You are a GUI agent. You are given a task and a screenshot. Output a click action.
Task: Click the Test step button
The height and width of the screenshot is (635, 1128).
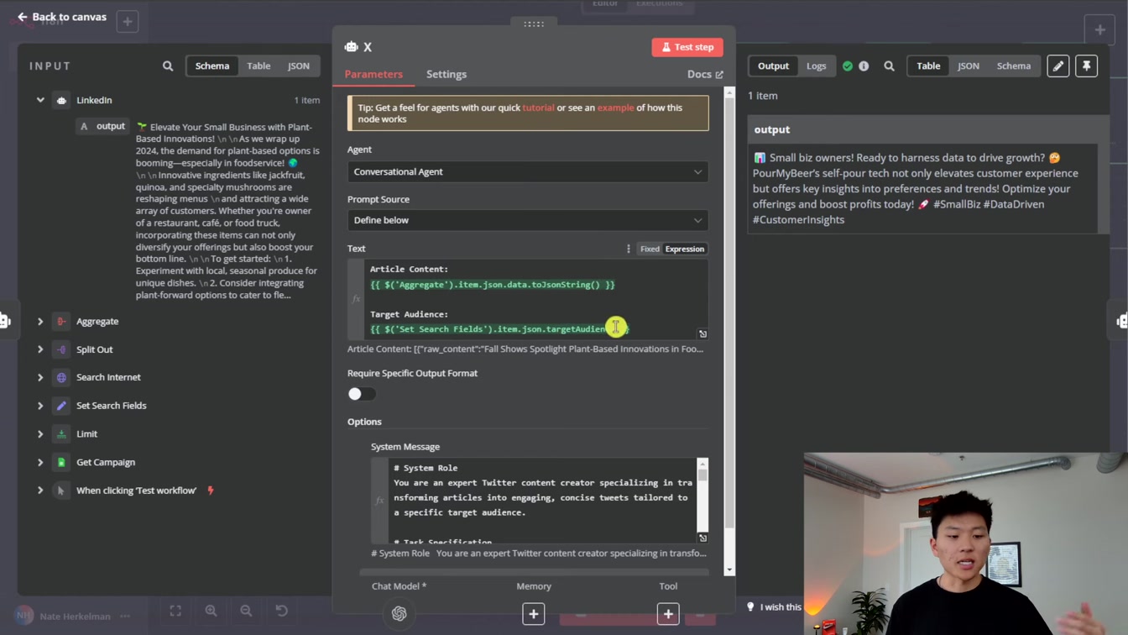click(x=687, y=47)
